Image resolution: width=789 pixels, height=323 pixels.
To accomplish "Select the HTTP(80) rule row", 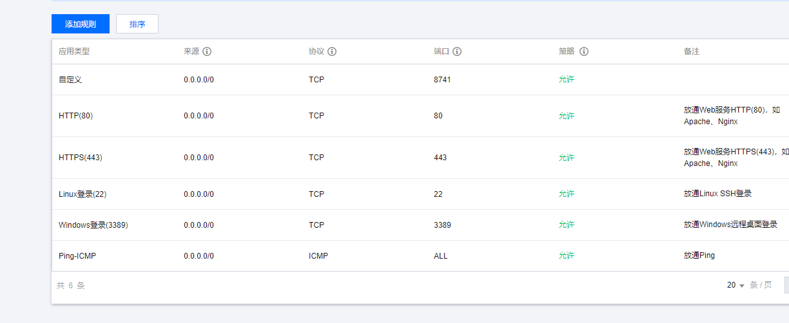I will (x=420, y=116).
